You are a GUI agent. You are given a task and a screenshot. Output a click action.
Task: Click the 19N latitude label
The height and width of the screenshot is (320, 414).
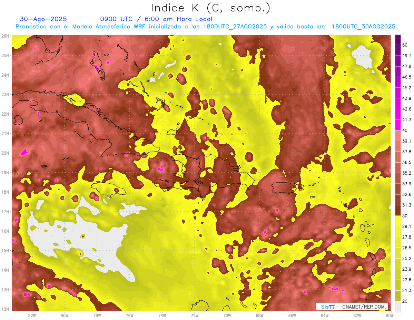(x=5, y=173)
